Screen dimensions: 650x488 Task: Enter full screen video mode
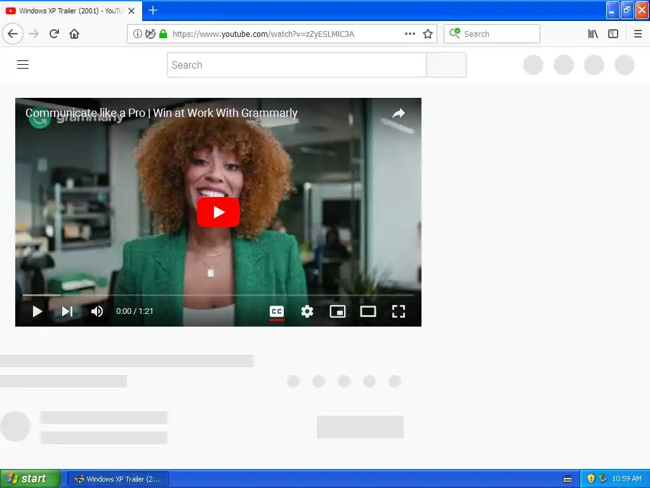click(399, 311)
